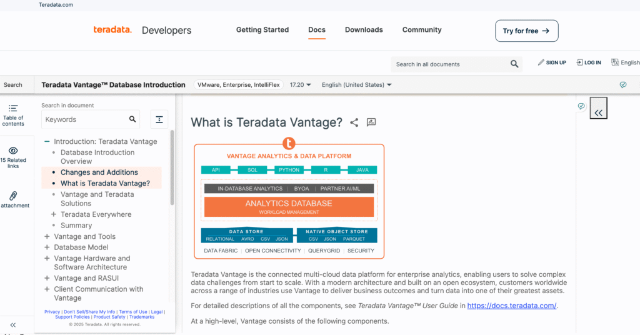Image resolution: width=640 pixels, height=335 pixels.
Task: Select Vantage and Teradata Solutions tree item
Action: (x=97, y=199)
